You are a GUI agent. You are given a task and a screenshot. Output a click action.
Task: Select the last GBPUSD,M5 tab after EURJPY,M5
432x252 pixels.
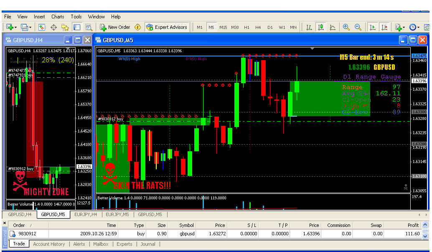click(x=150, y=214)
